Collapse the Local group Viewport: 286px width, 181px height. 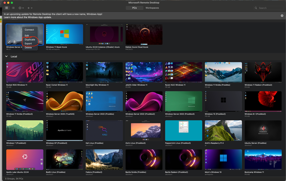(6, 56)
